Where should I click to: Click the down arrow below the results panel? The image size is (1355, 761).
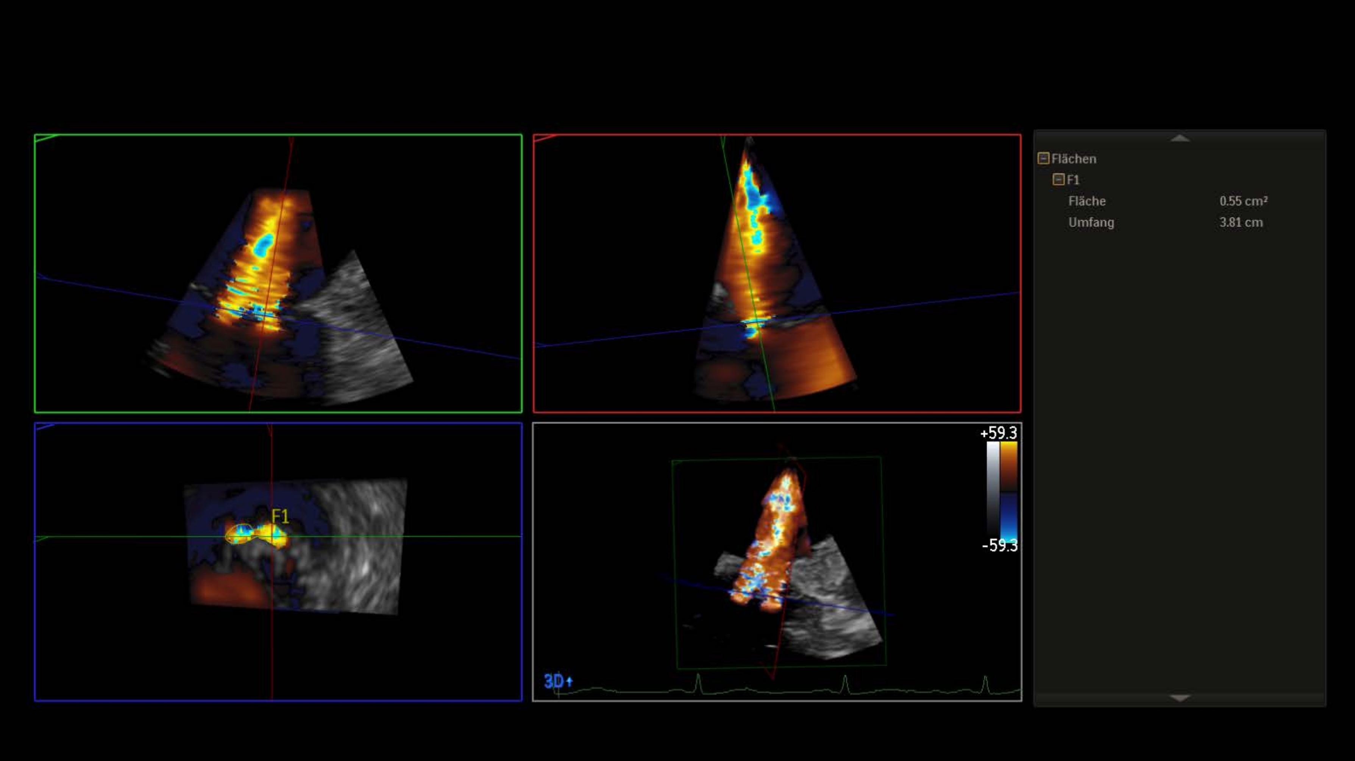1180,698
